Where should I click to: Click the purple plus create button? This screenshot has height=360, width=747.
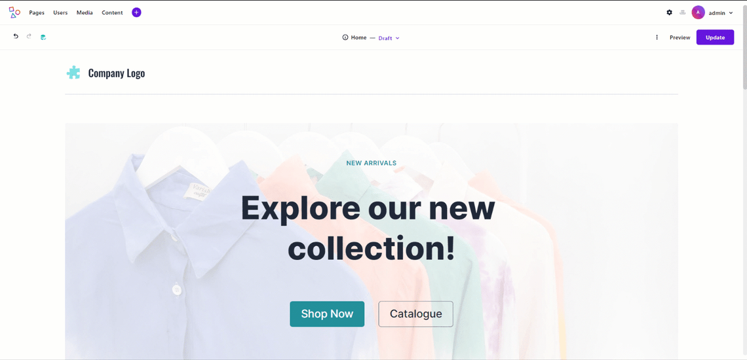click(x=136, y=12)
